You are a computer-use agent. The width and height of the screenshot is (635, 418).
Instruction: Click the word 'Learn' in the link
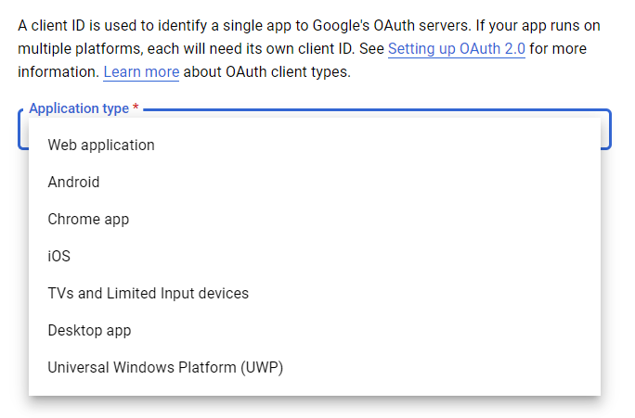[x=122, y=72]
